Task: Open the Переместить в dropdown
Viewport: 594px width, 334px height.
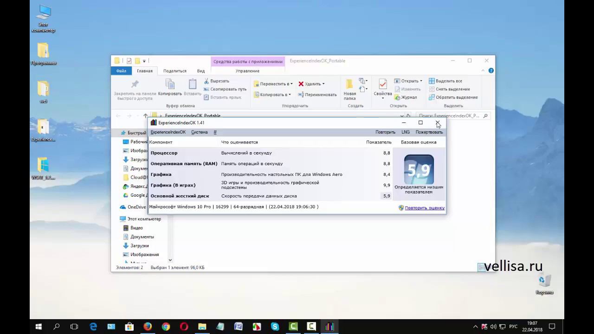Action: 273,84
